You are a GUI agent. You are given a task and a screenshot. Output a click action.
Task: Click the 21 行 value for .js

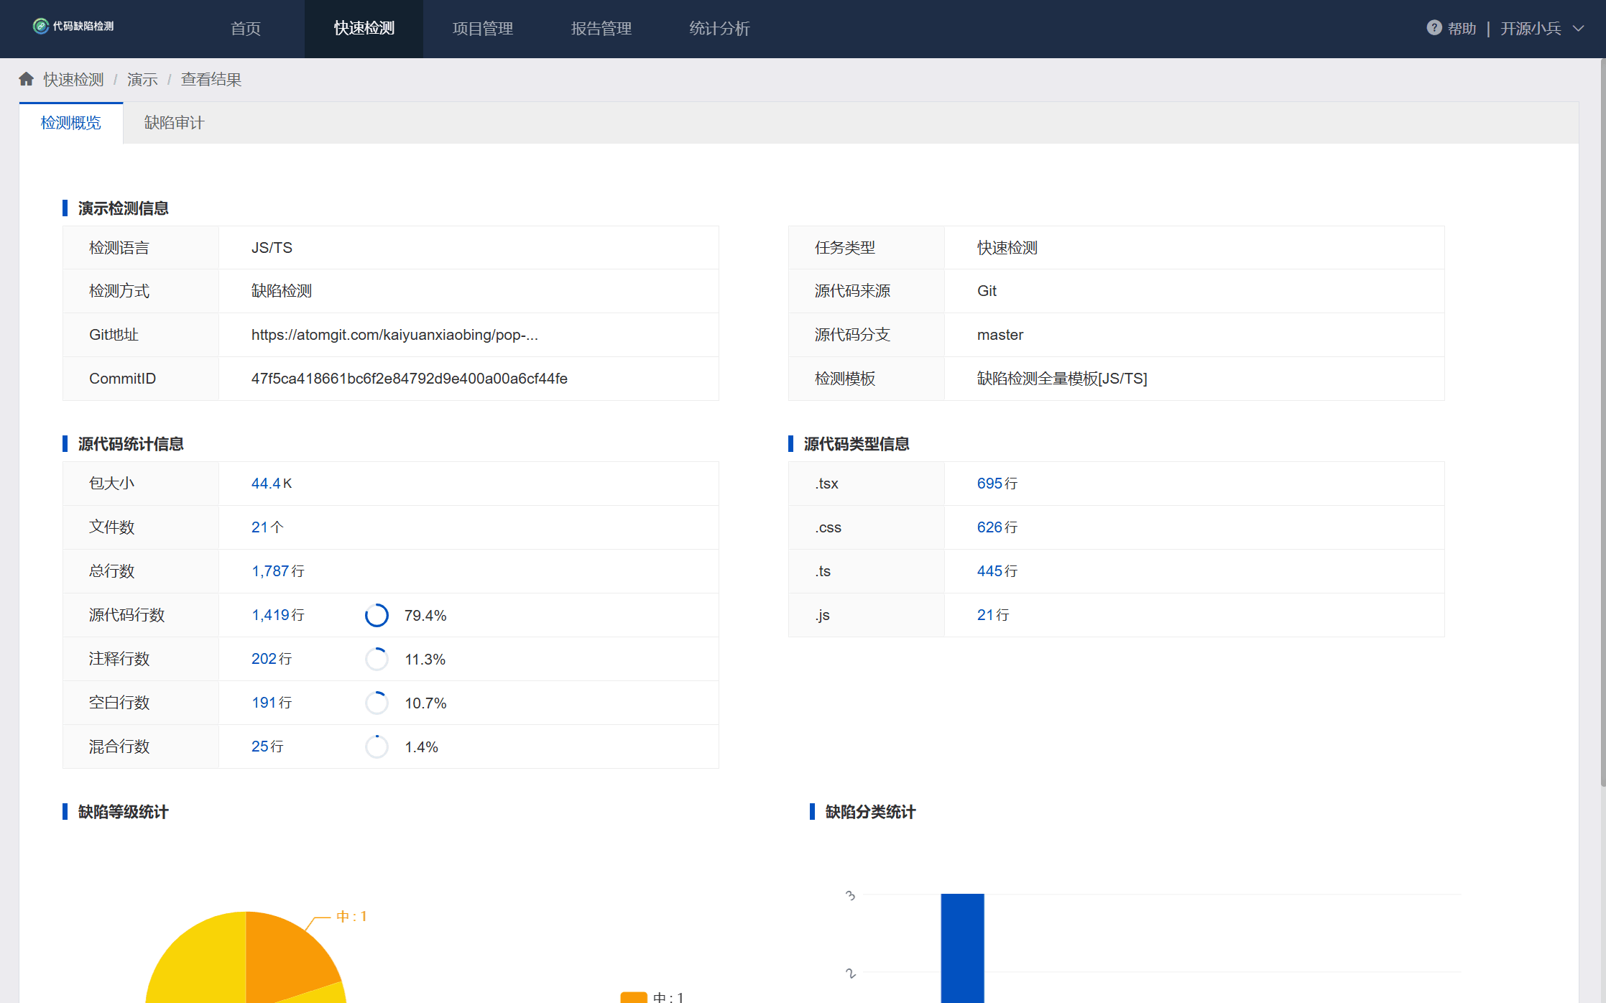(x=993, y=615)
